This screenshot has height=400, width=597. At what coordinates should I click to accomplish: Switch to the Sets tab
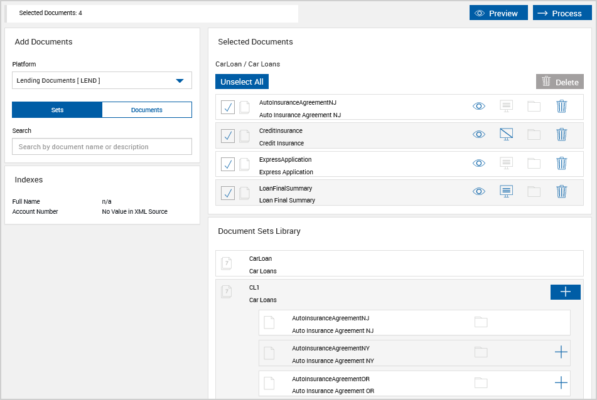pos(57,110)
